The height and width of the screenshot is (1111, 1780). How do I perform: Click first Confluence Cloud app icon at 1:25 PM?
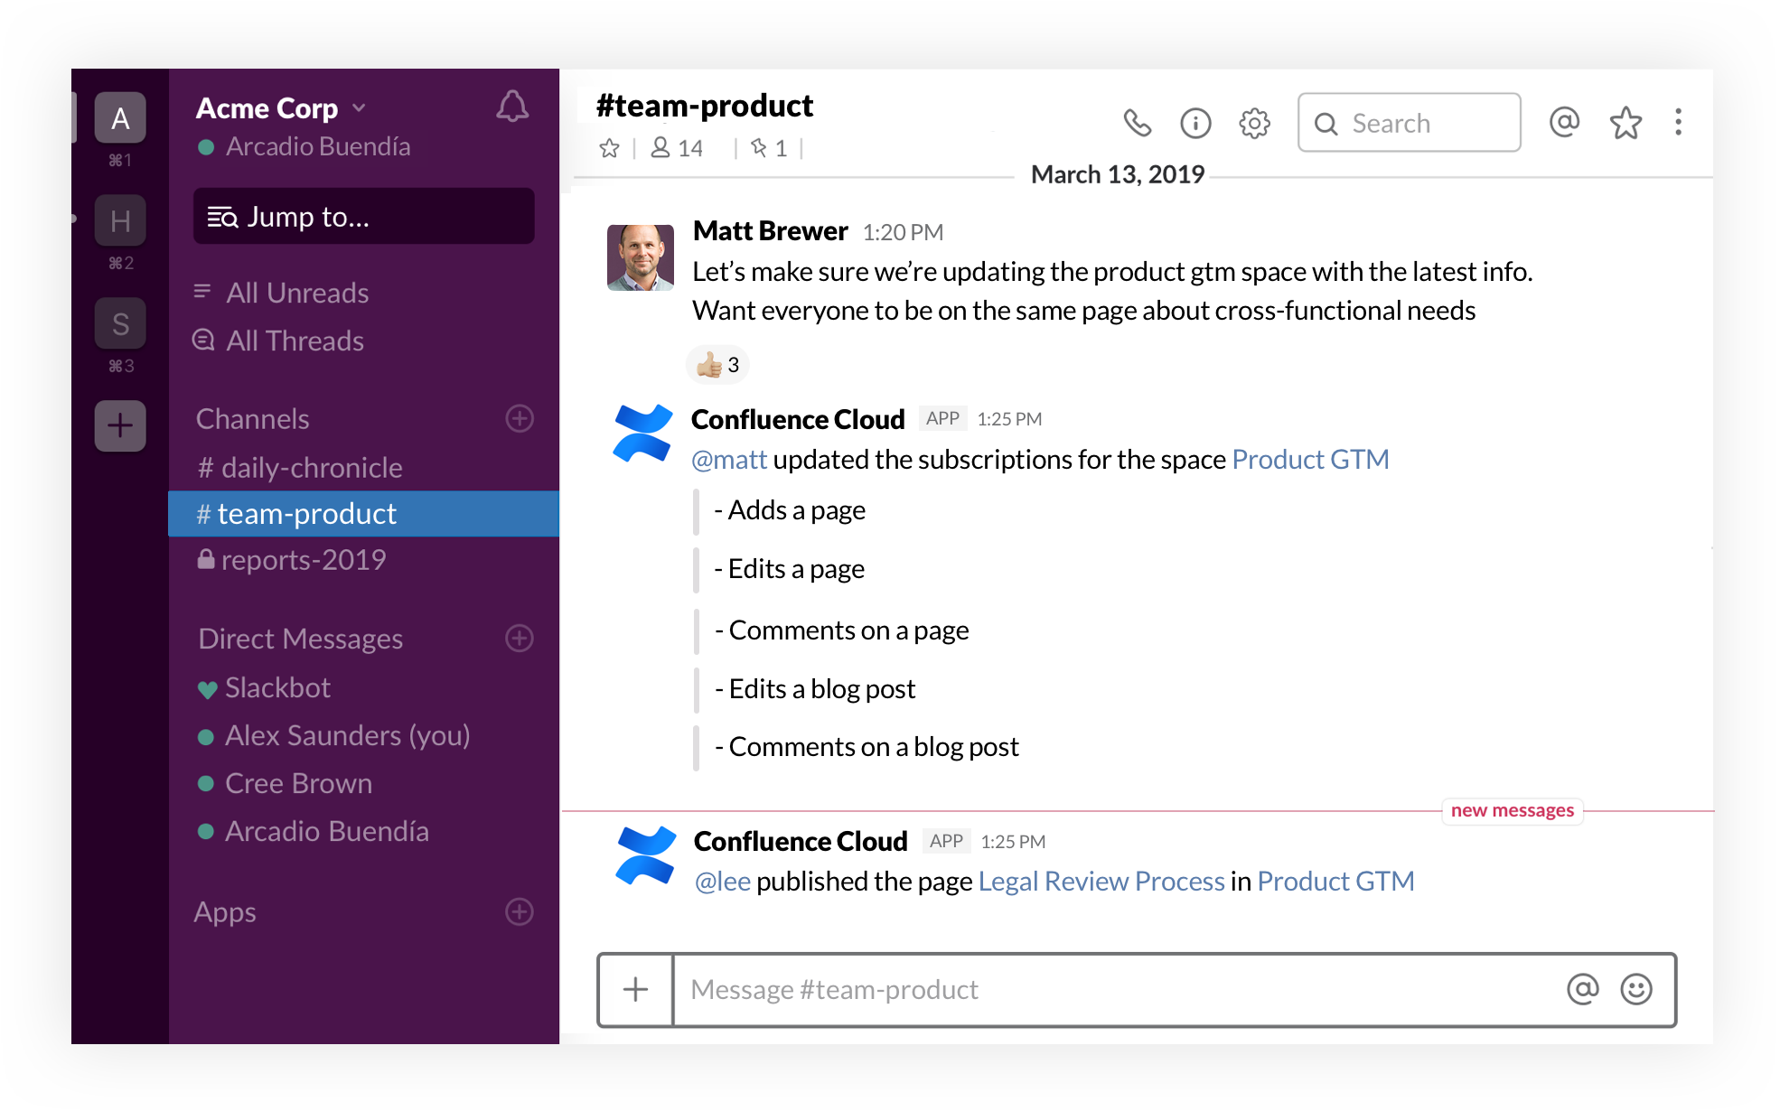[642, 434]
